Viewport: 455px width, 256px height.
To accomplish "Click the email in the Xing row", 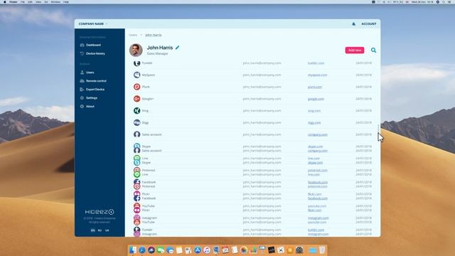I will pyautogui.click(x=262, y=111).
